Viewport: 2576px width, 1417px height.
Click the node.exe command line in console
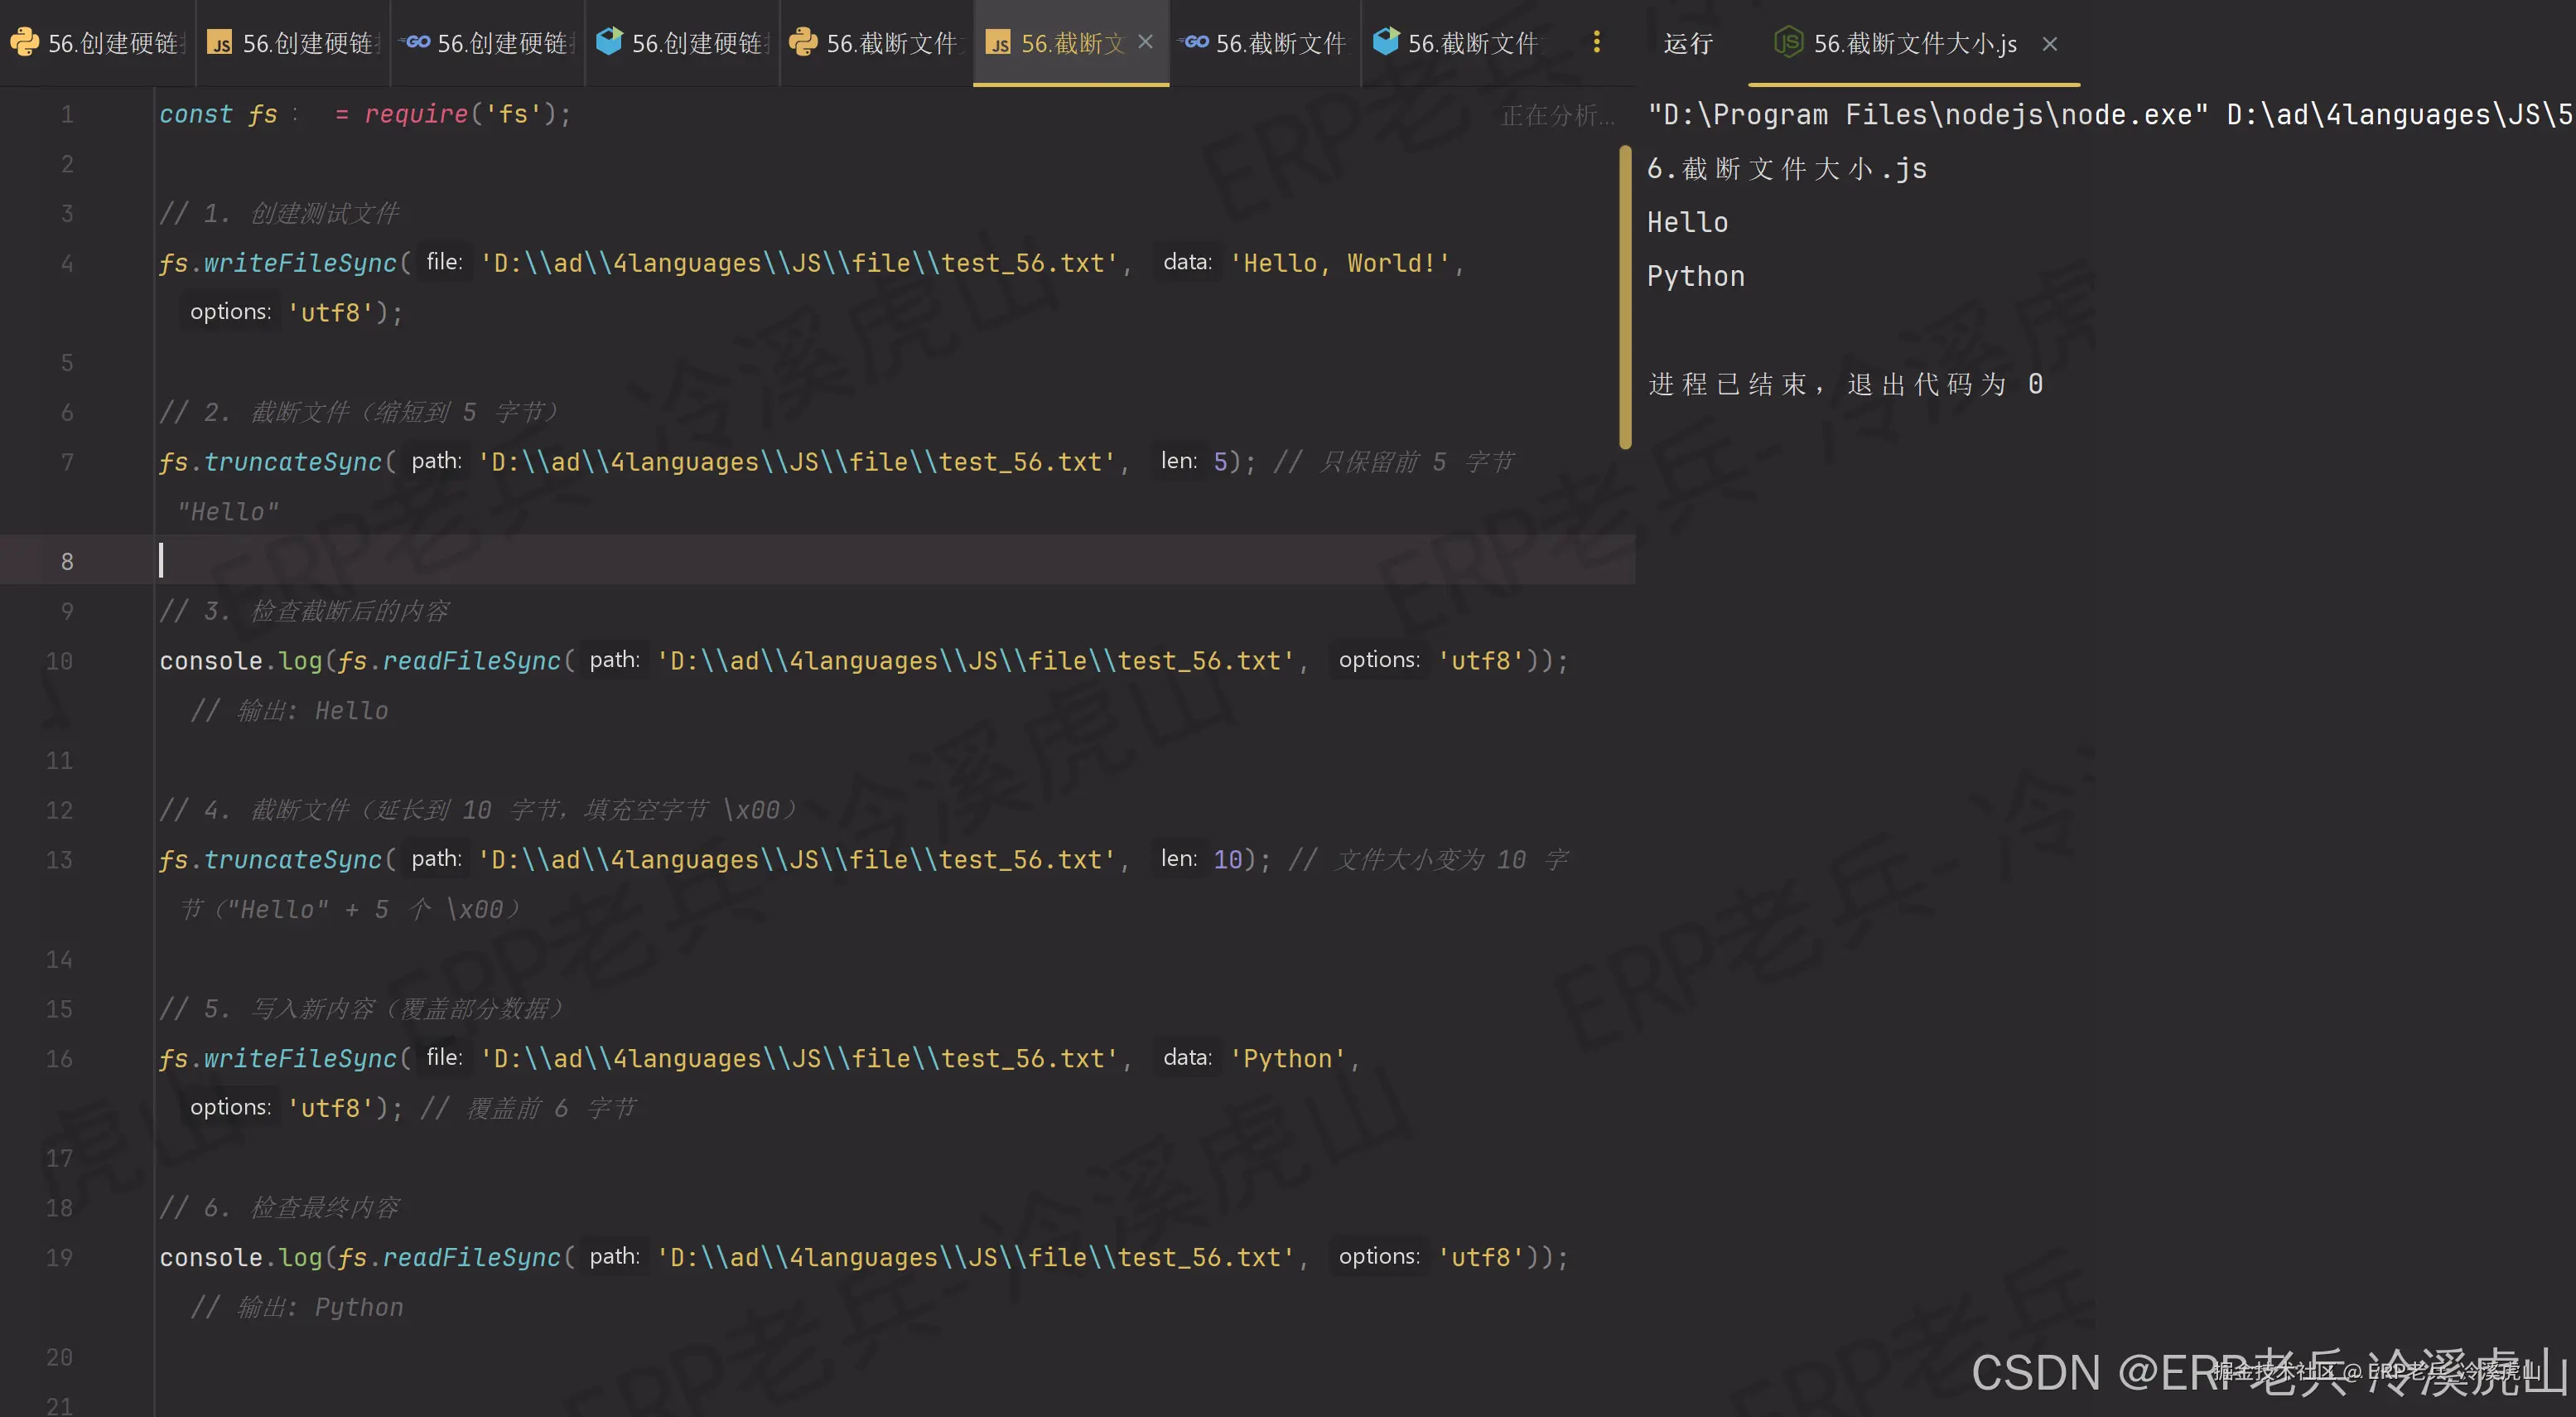click(2110, 115)
